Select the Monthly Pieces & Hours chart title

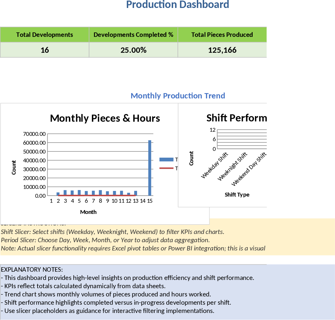(x=105, y=118)
